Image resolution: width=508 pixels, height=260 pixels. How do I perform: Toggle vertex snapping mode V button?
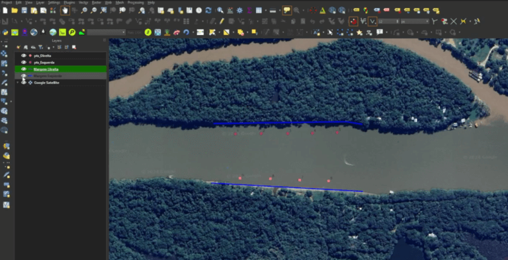coord(372,22)
